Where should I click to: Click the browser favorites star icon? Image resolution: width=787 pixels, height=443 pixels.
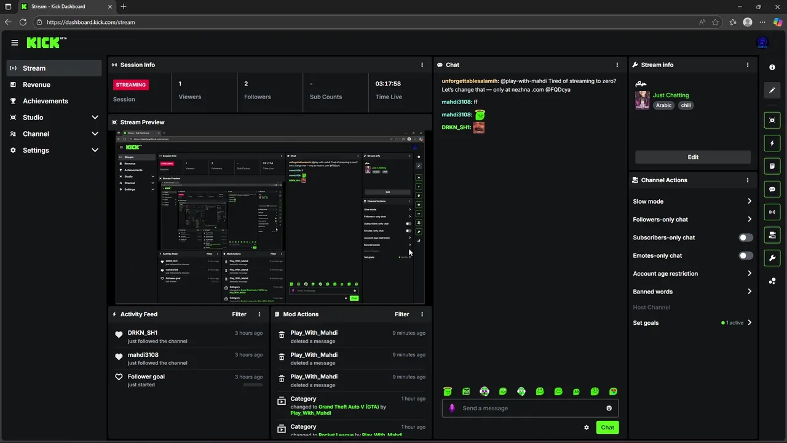point(716,22)
